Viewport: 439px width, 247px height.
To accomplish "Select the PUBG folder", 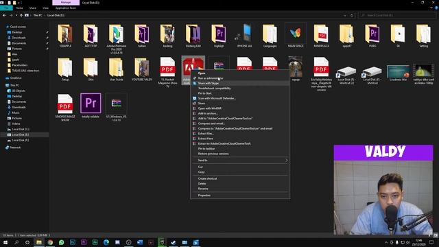I will tap(372, 36).
